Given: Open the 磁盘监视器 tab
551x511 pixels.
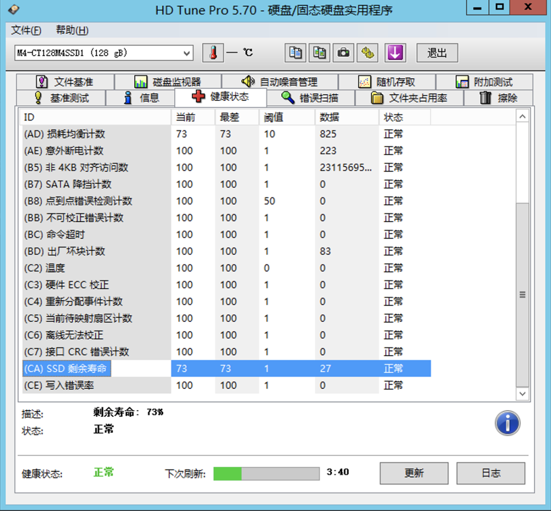Looking at the screenshot, I should click(168, 82).
